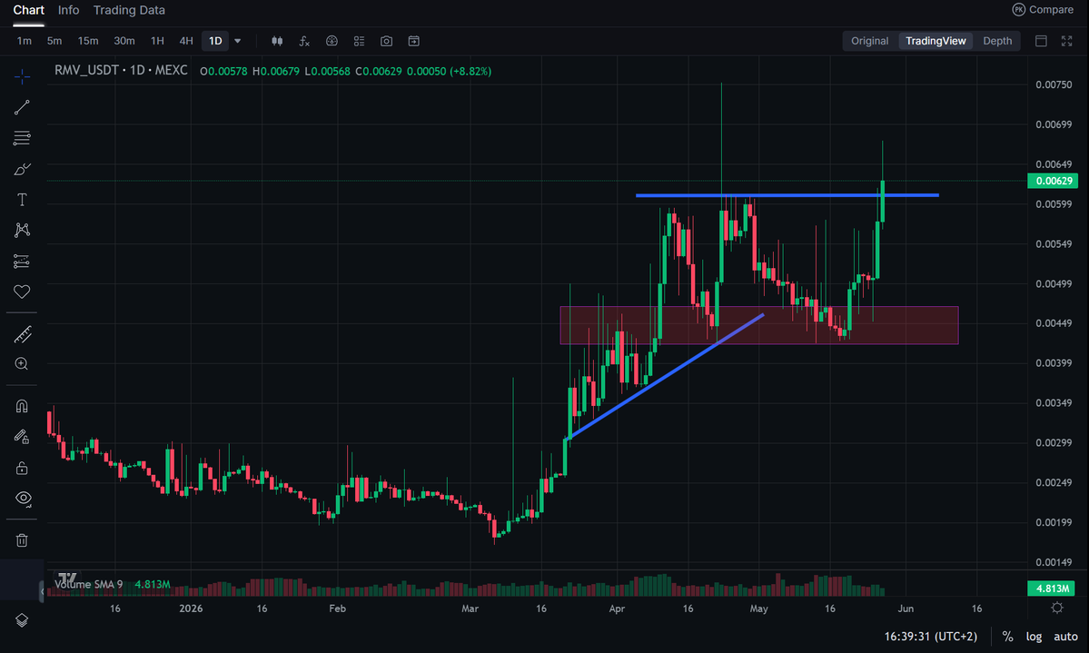Viewport: 1089px width, 653px height.
Task: Click the heart favorites icon
Action: [x=22, y=292]
